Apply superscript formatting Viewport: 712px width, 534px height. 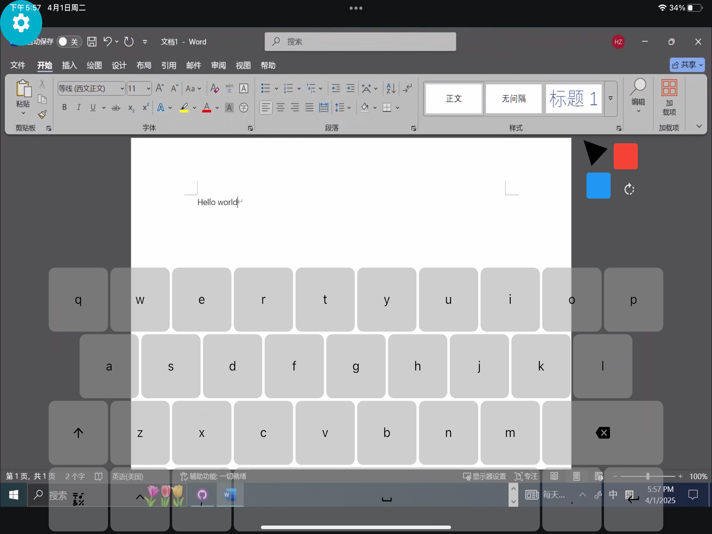tap(145, 107)
